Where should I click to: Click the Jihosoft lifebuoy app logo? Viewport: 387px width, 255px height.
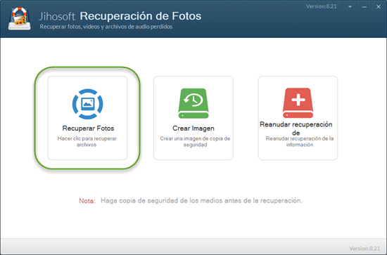point(20,19)
